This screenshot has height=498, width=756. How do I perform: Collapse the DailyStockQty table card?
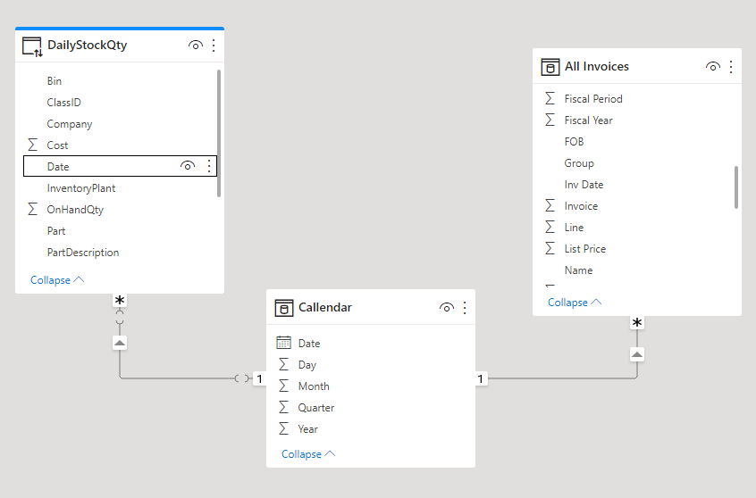(57, 280)
